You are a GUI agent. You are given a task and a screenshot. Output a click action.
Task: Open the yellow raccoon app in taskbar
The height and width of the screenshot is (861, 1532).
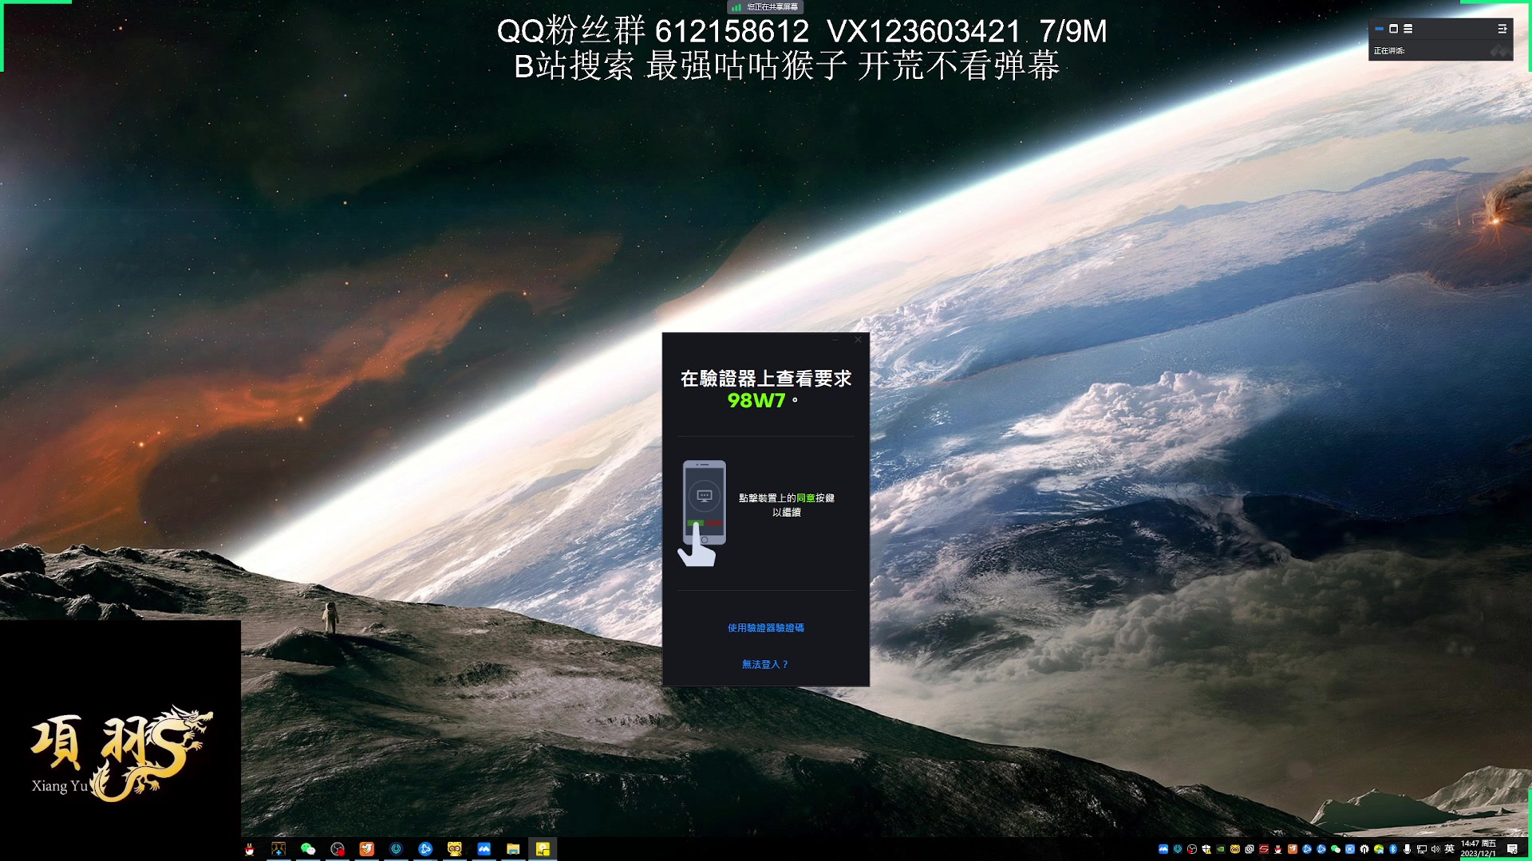tap(455, 849)
